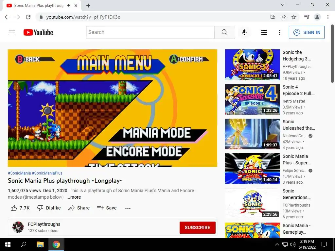Click the SIGN IN button
The width and height of the screenshot is (335, 251).
click(x=307, y=32)
